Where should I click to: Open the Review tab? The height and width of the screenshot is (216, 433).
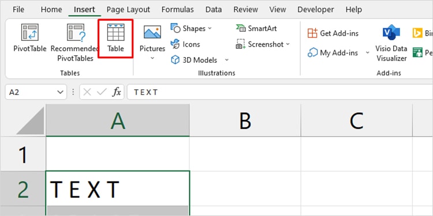point(246,10)
